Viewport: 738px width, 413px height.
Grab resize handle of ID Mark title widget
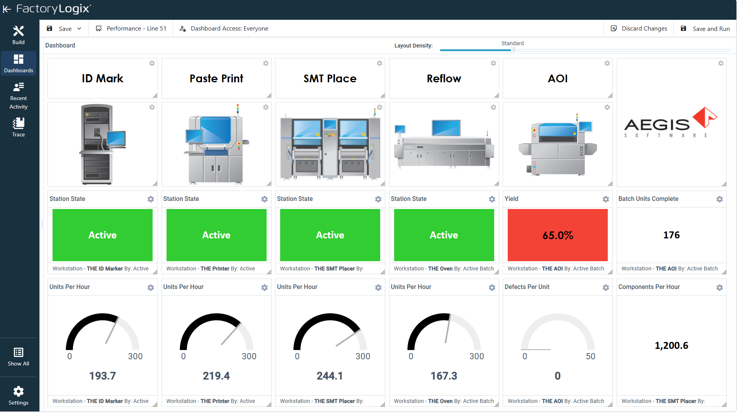[x=155, y=96]
